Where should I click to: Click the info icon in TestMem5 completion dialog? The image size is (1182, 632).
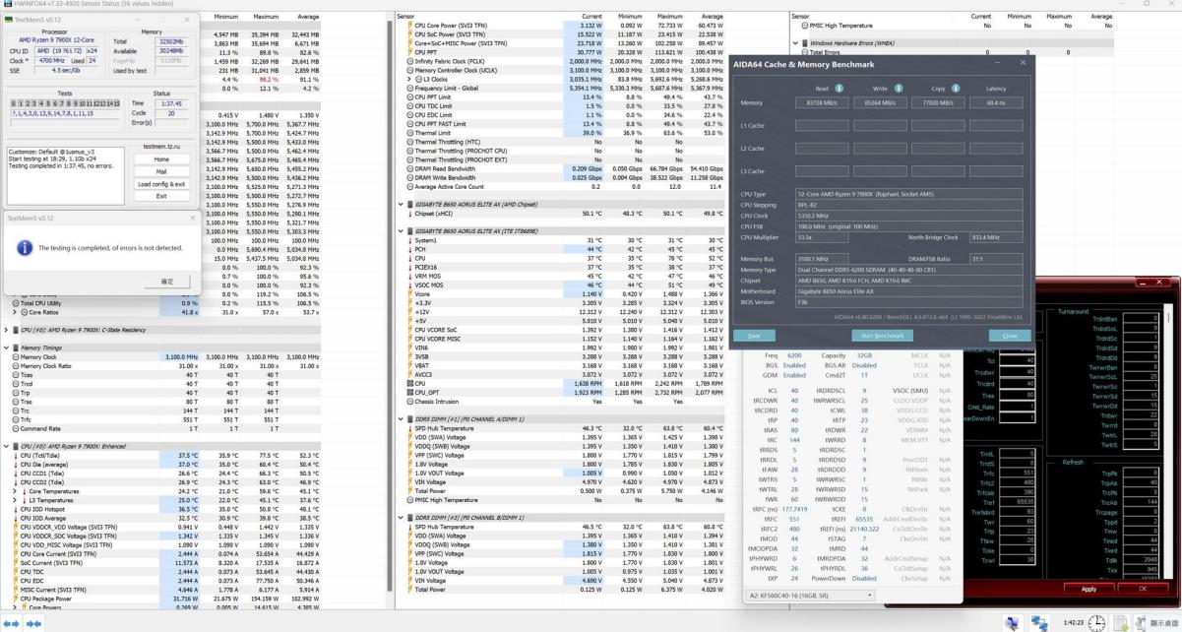26,248
